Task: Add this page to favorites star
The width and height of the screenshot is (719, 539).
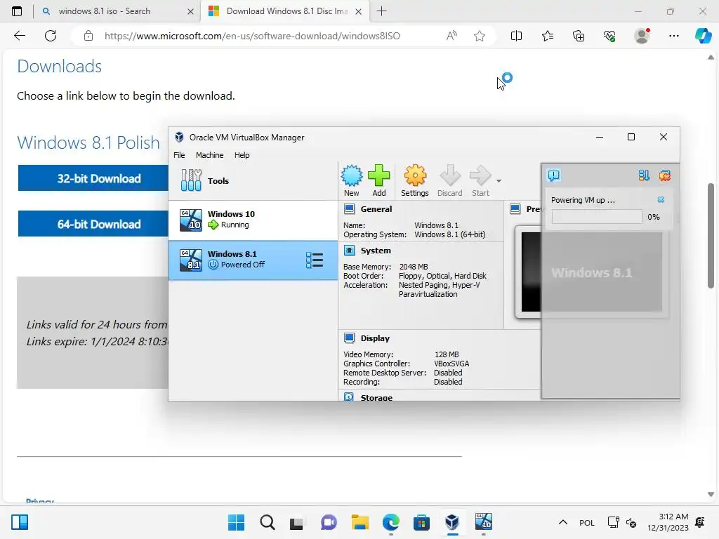Action: [x=479, y=36]
